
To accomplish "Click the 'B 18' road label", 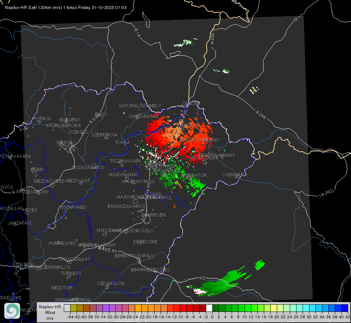I will pyautogui.click(x=137, y=33).
